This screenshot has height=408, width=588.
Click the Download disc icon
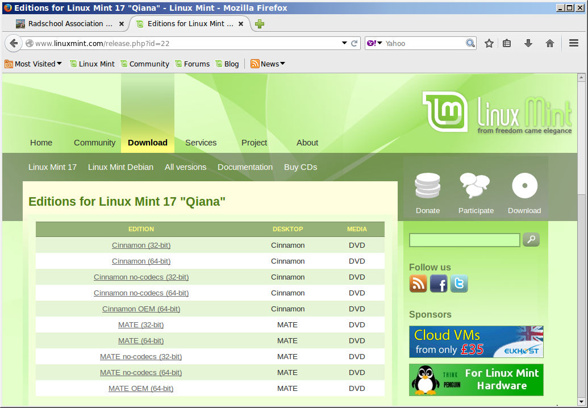coord(524,186)
